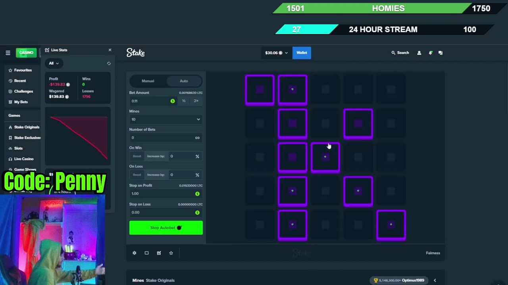Open game settings gear below the board
Viewport: 508px width, 285px height.
[134, 253]
